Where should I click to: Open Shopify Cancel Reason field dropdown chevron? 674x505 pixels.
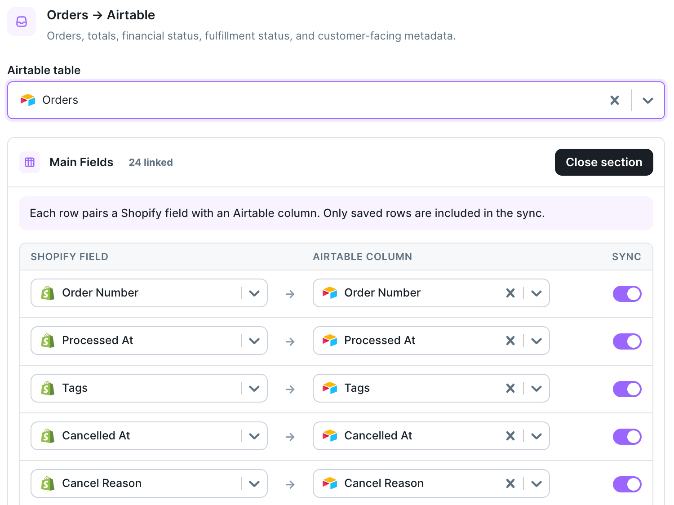(x=254, y=484)
